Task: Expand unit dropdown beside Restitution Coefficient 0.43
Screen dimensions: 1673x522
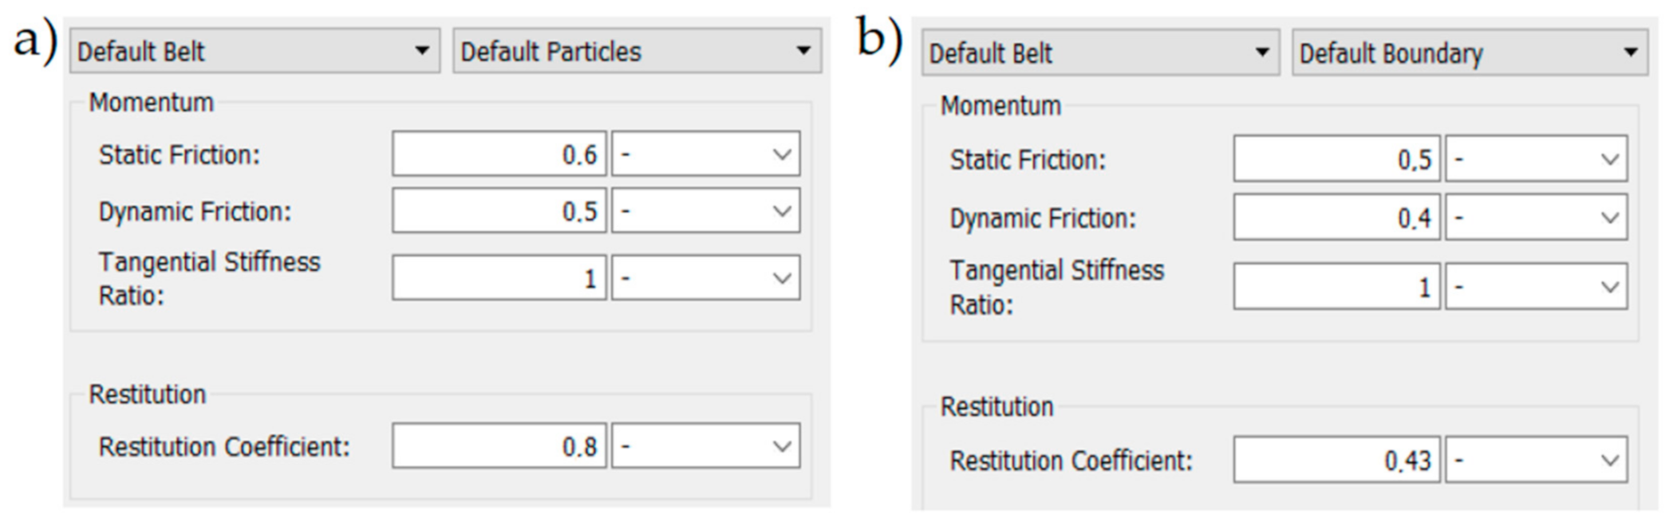Action: (1536, 460)
